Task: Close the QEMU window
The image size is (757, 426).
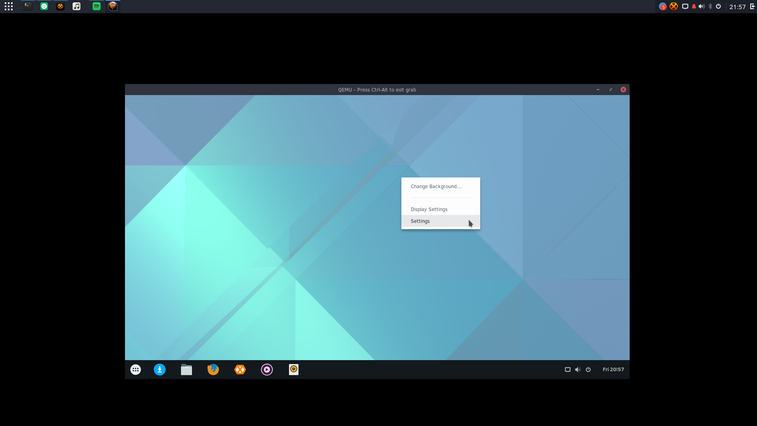Action: coord(623,90)
